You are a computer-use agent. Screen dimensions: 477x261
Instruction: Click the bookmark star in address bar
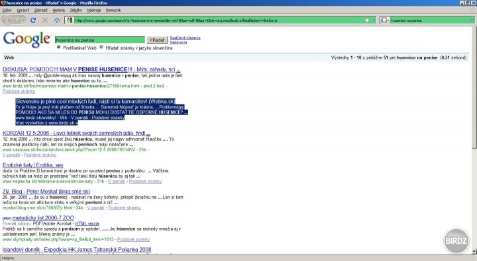click(367, 20)
